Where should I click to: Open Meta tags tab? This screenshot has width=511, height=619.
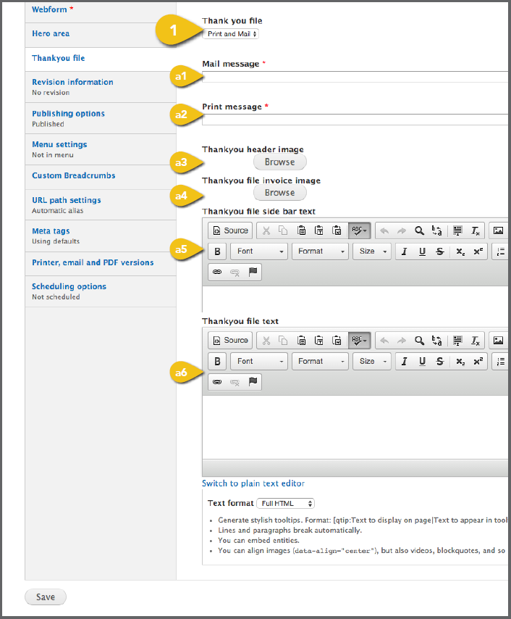101,236
